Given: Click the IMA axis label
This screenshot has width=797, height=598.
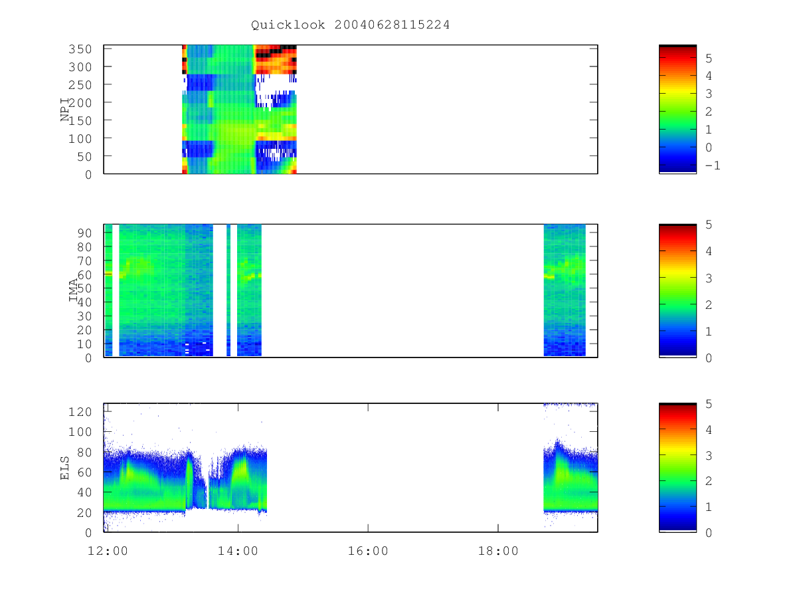Looking at the screenshot, I should pos(74,291).
